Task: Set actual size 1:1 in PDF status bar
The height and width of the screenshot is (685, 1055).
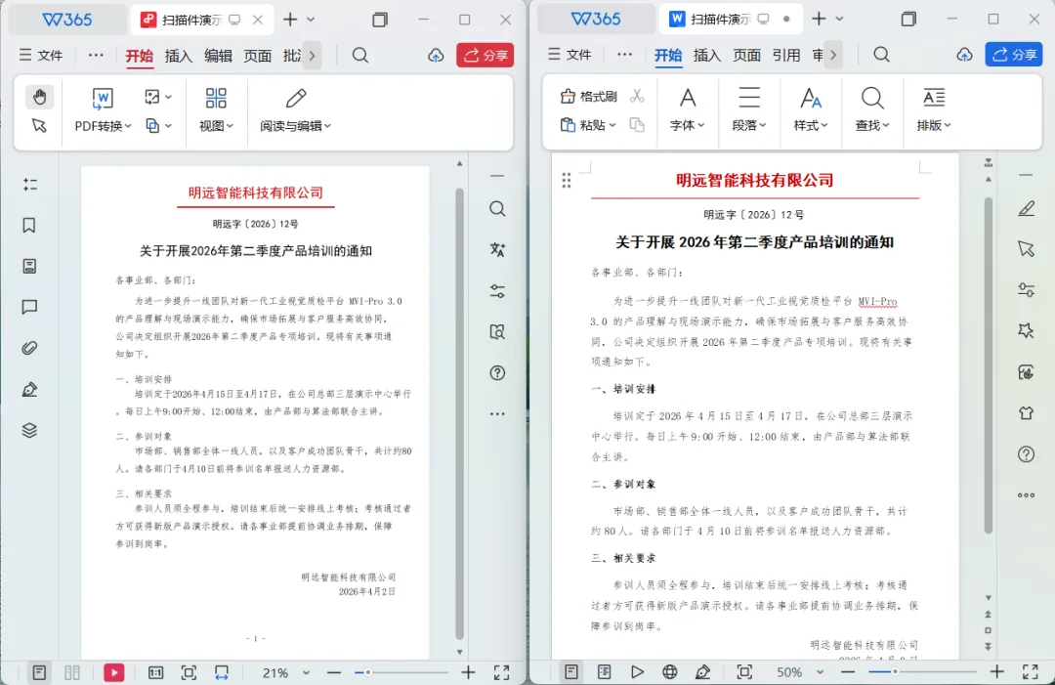Action: click(155, 672)
